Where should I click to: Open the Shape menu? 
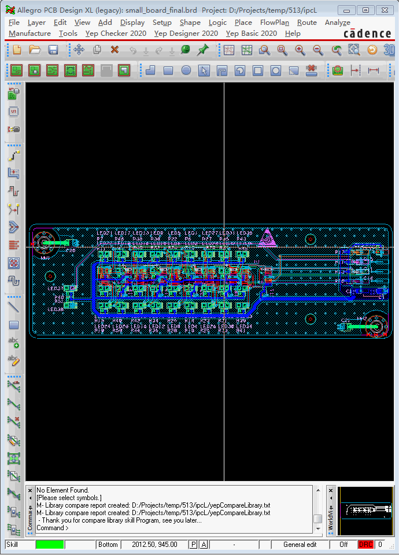(190, 23)
